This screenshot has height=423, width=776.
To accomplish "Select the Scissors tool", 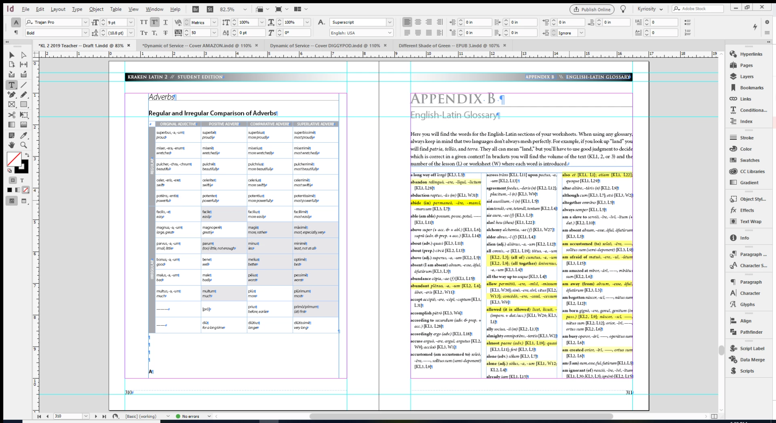I will pos(12,115).
